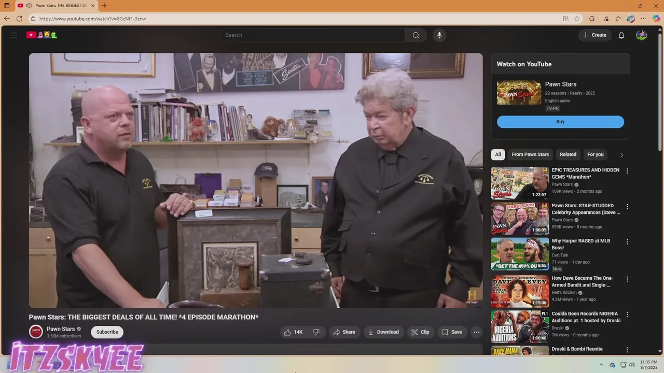Open Pawn Stars channel name link
The width and height of the screenshot is (664, 373).
61,329
